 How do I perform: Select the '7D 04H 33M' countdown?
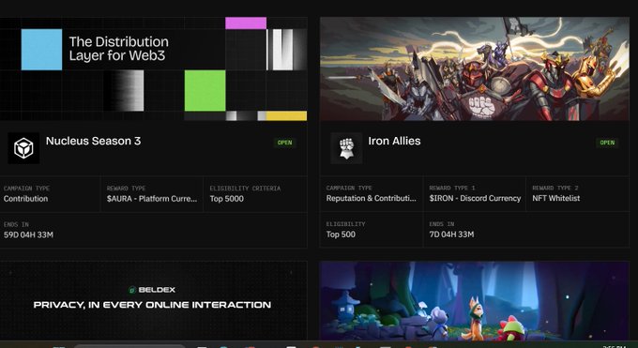pyautogui.click(x=451, y=235)
